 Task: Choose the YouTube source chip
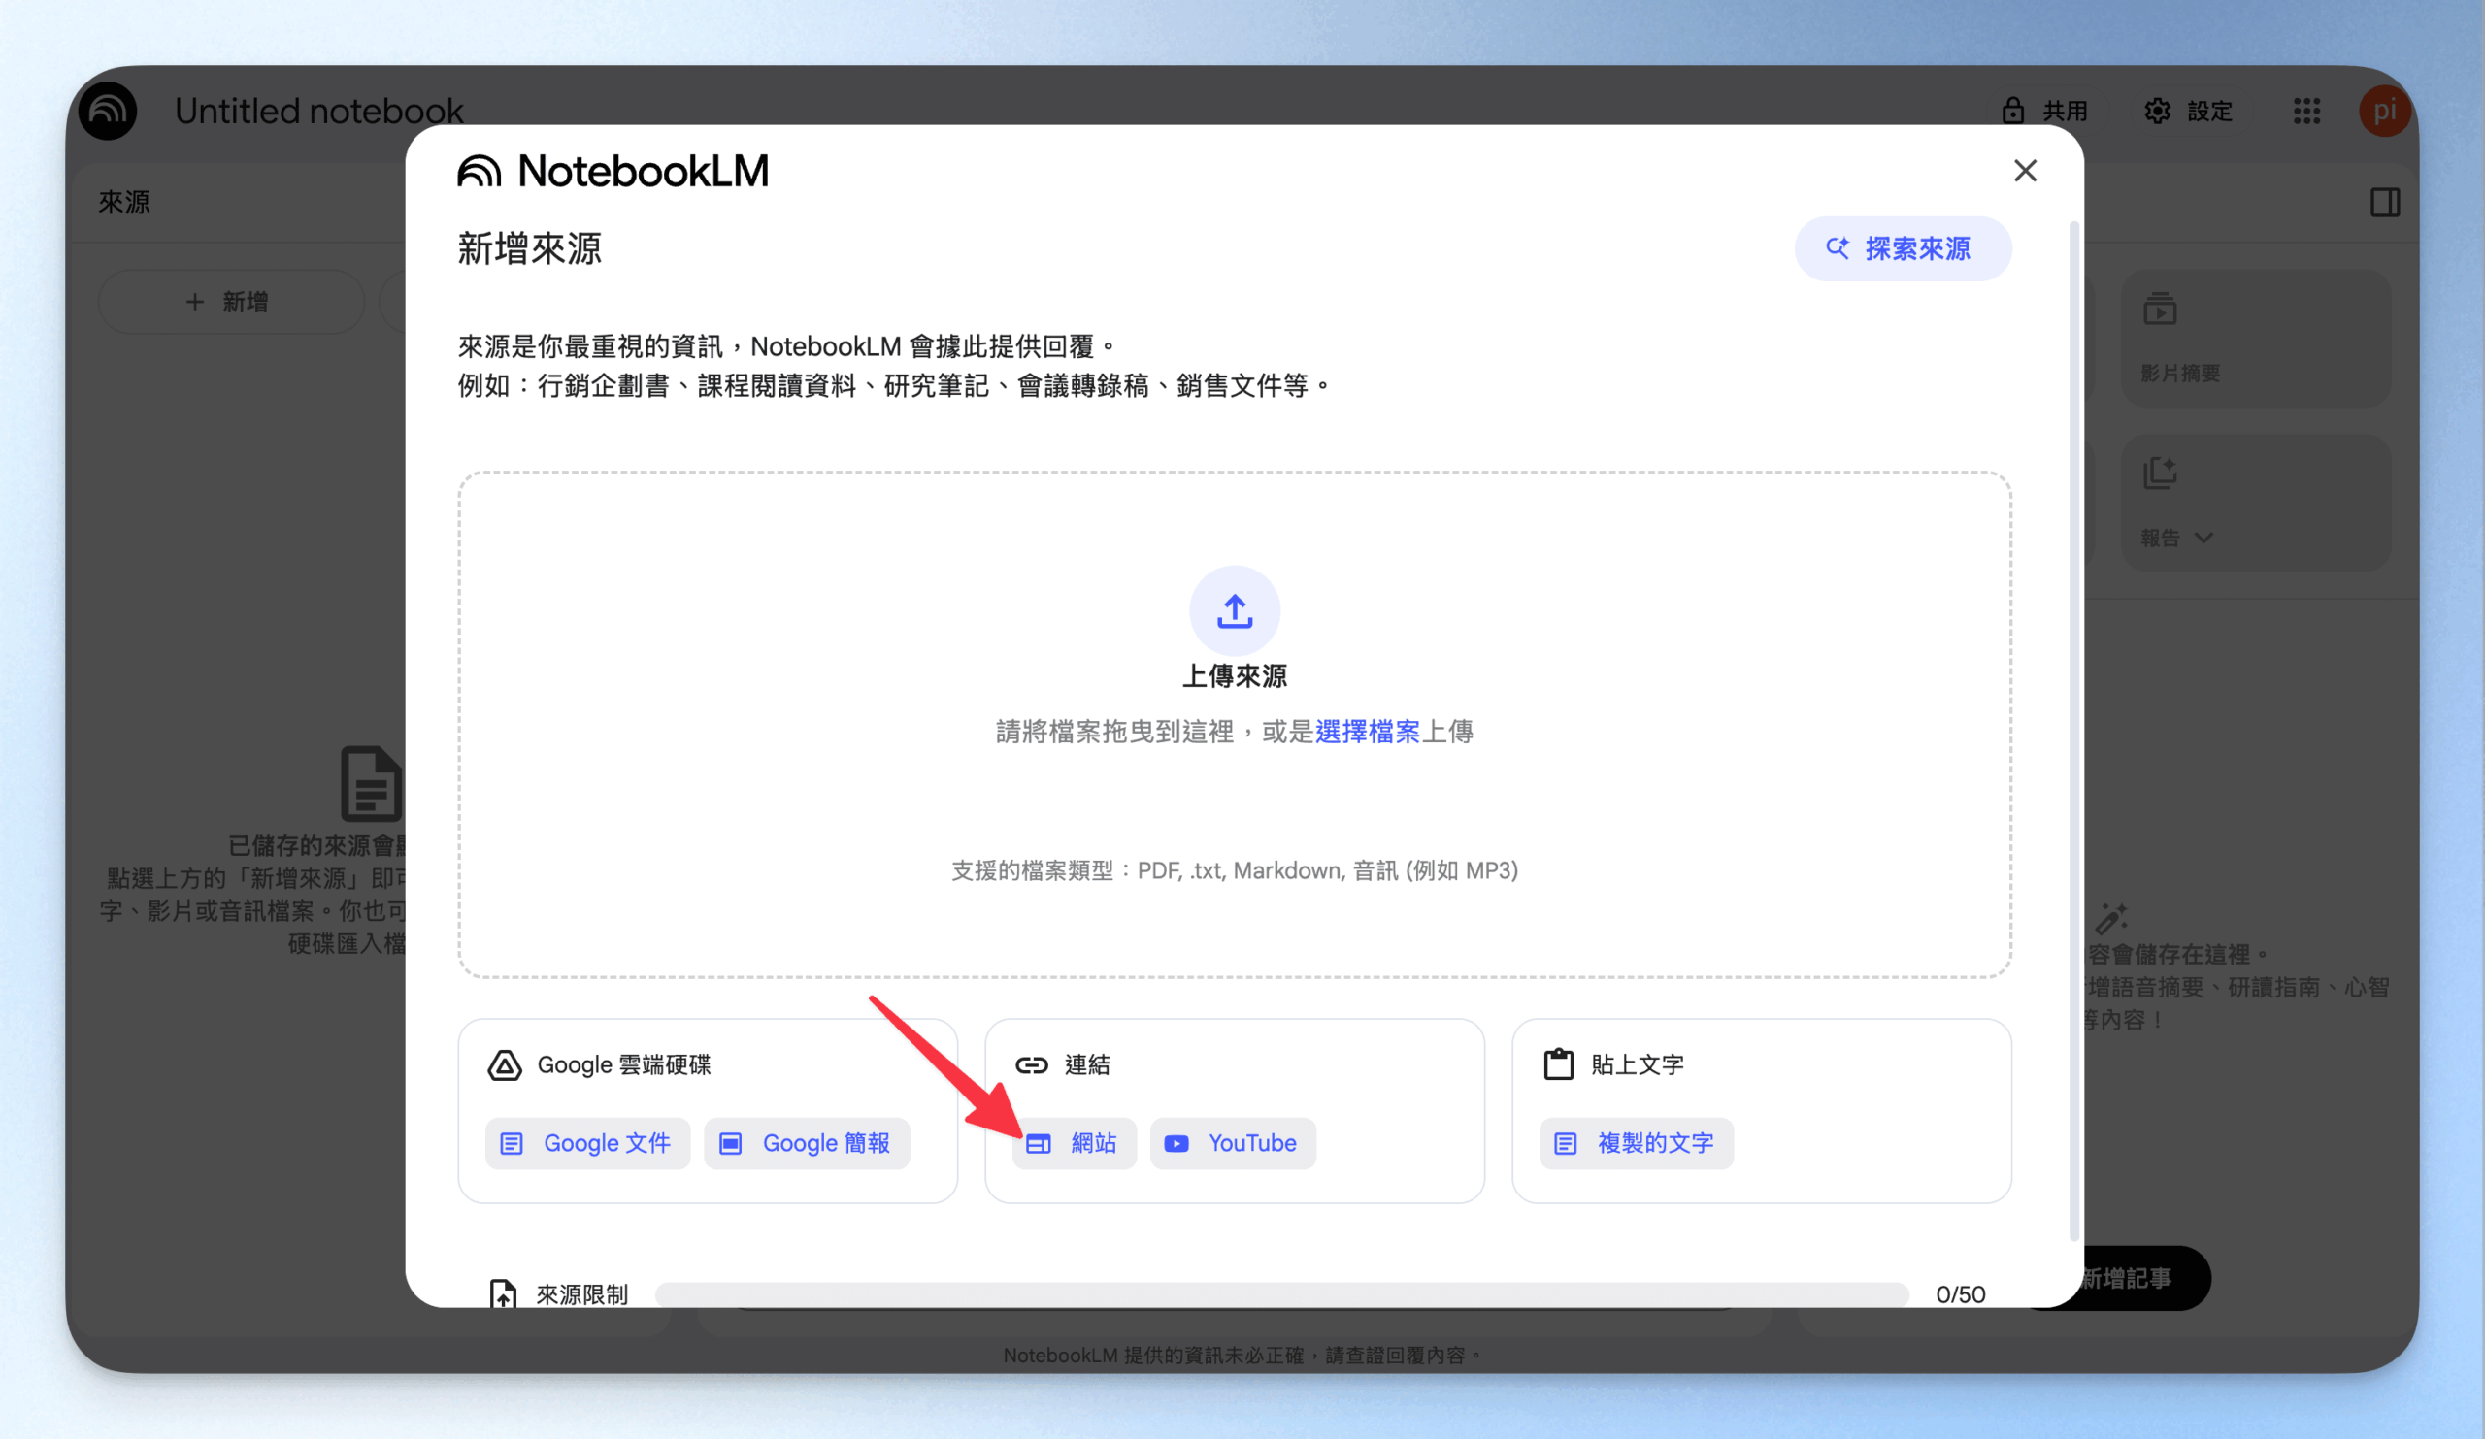coord(1233,1143)
